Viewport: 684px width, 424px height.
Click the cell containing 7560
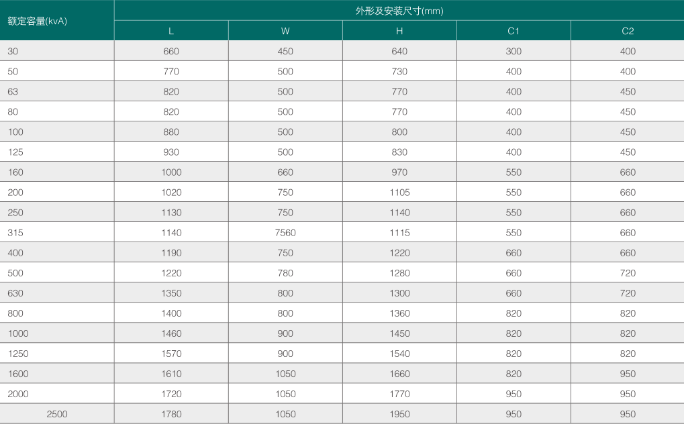pyautogui.click(x=285, y=232)
